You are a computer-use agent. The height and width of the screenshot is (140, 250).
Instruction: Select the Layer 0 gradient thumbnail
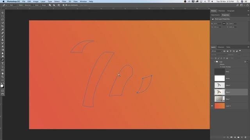(x=220, y=106)
